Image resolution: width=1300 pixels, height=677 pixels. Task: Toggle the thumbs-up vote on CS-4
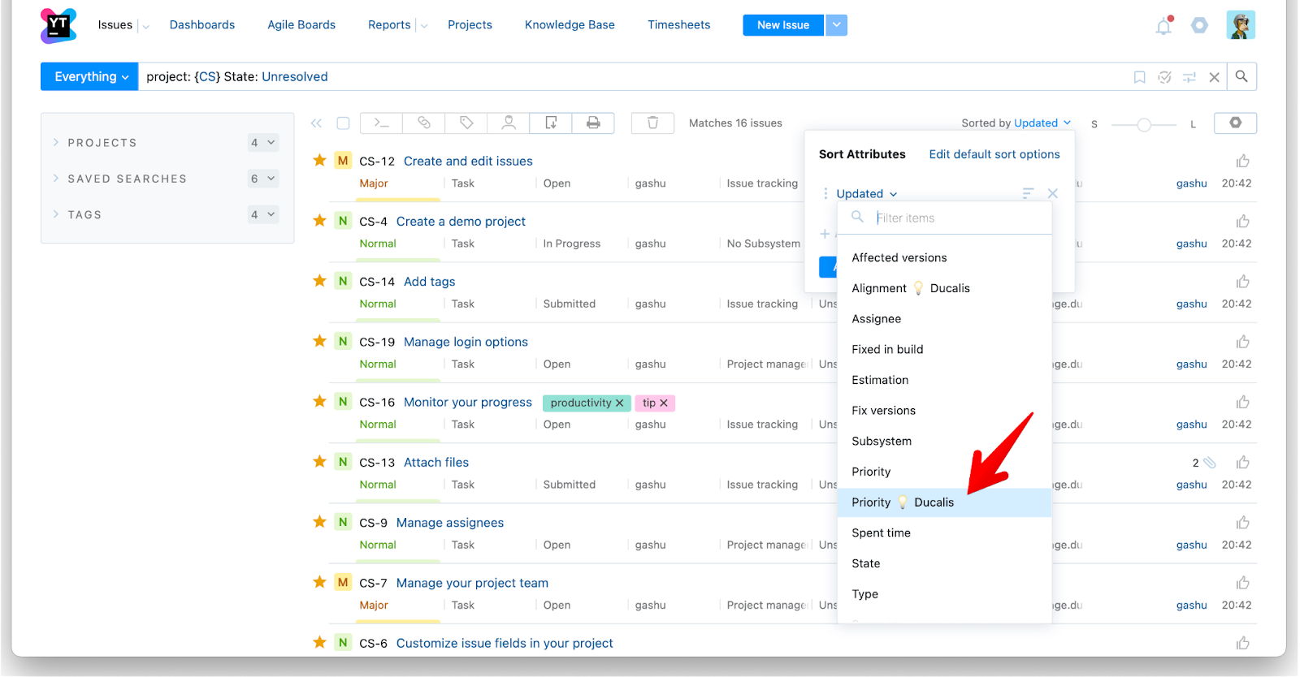coord(1242,222)
